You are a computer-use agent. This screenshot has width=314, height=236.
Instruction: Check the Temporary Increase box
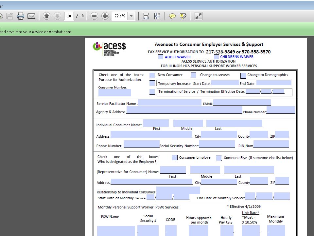pyautogui.click(x=152, y=83)
